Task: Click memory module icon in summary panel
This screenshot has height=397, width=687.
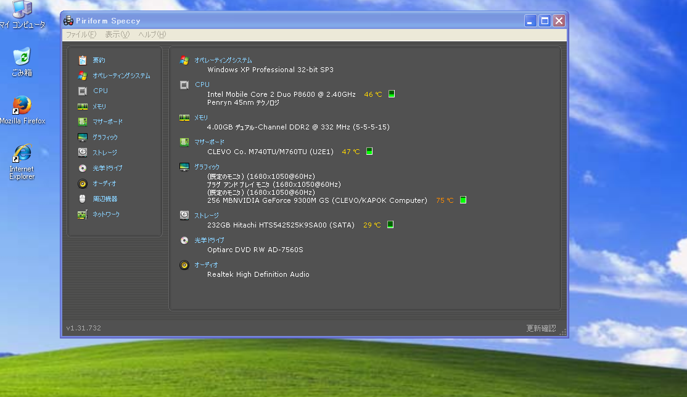Action: (184, 117)
